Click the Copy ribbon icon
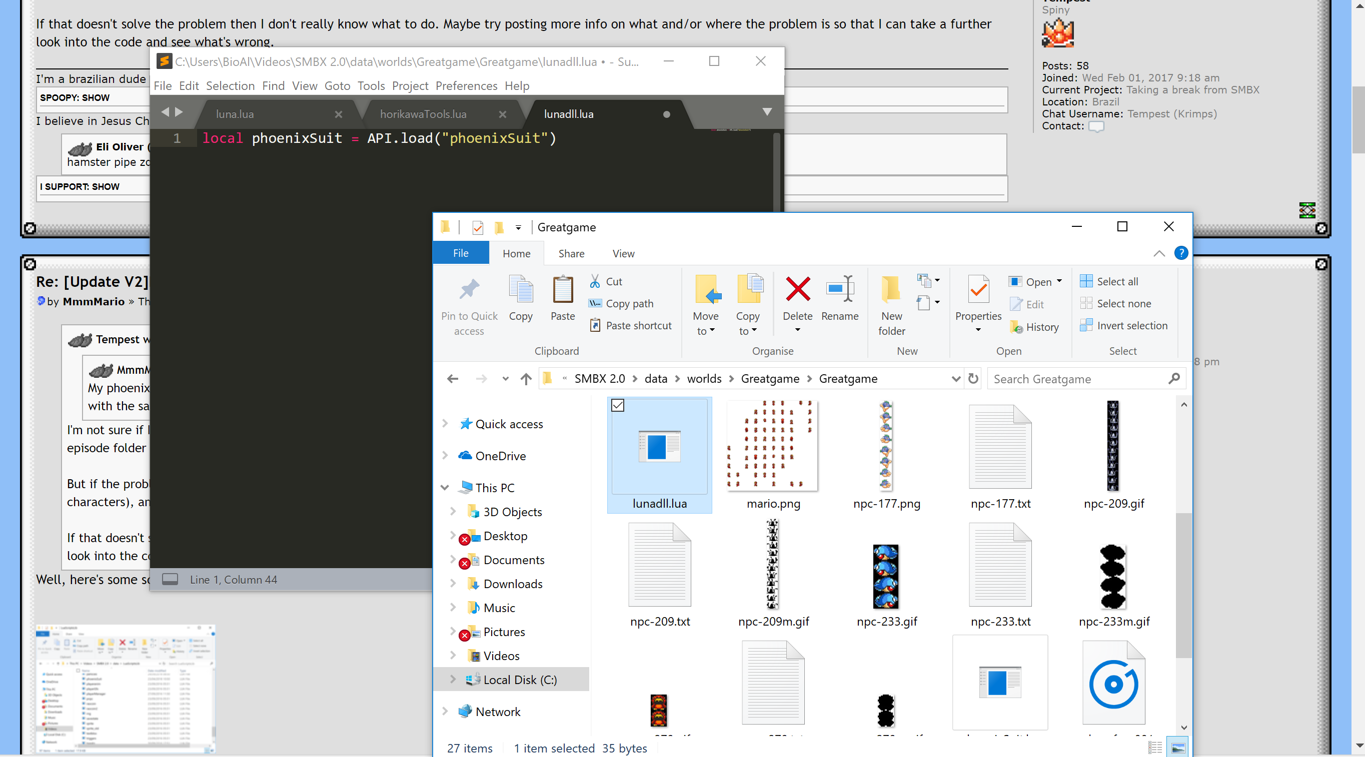 pos(520,289)
